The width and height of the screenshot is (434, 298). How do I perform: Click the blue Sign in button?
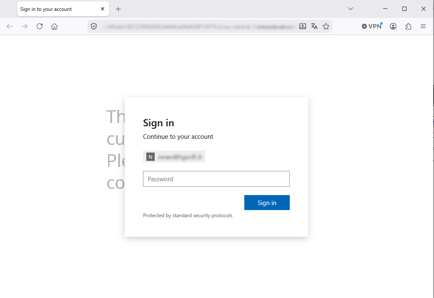pyautogui.click(x=267, y=203)
